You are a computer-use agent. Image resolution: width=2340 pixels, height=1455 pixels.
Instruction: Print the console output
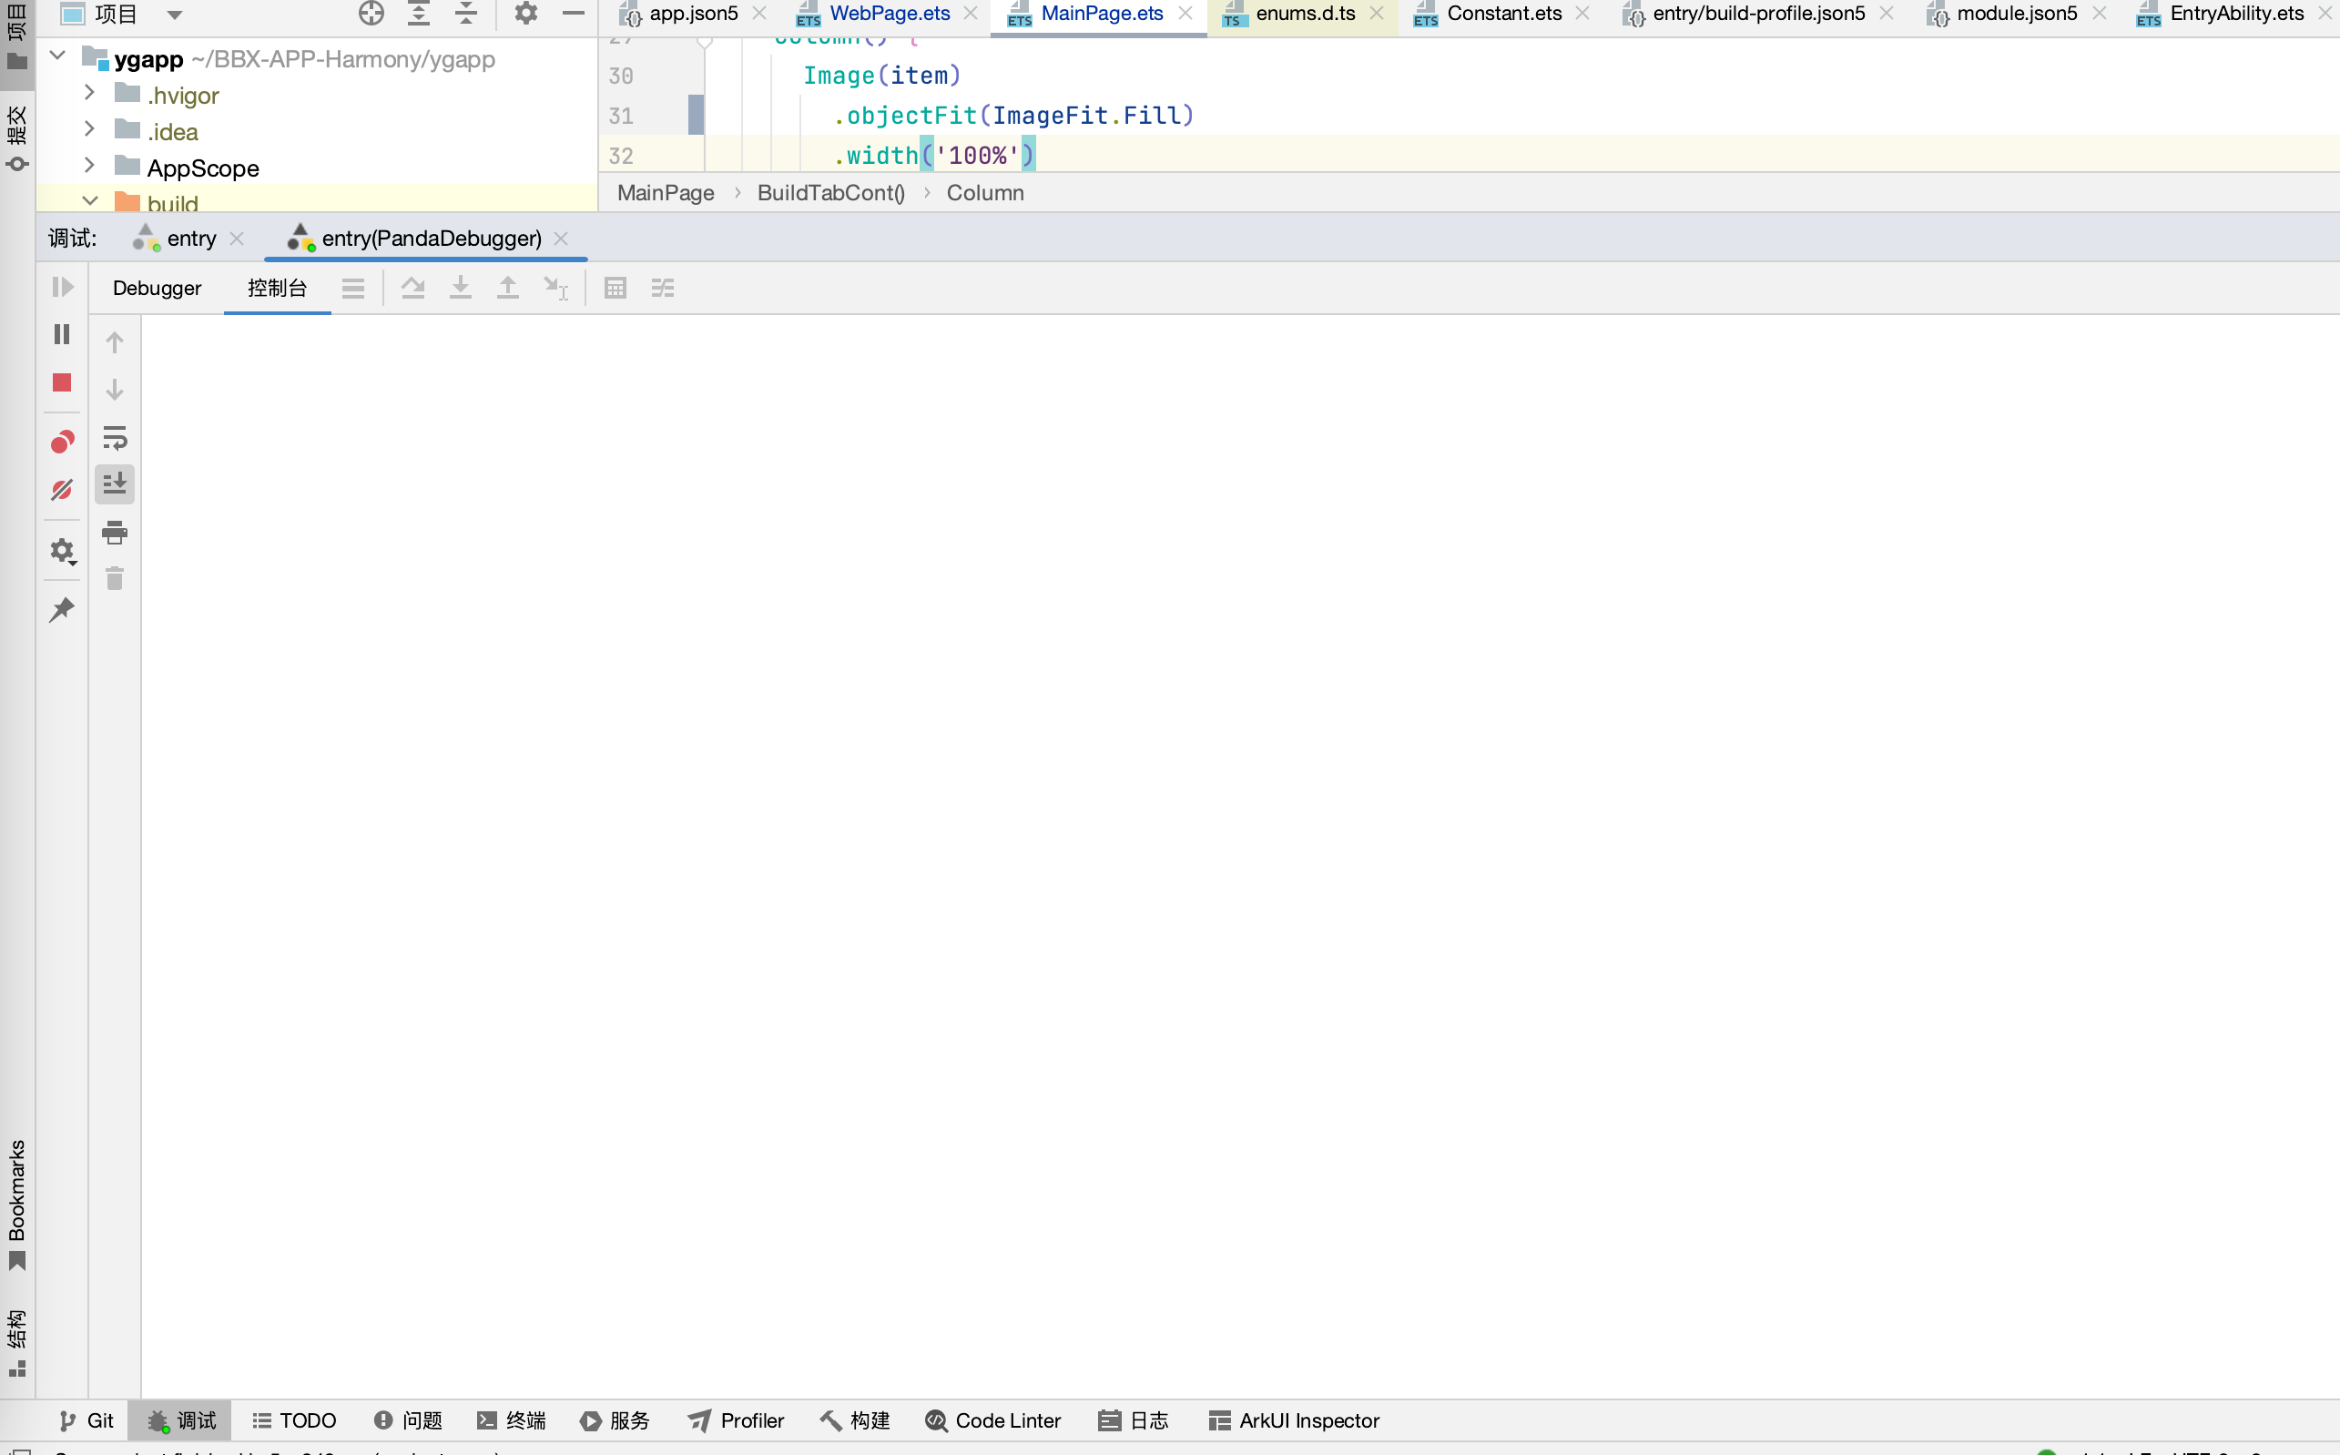pyautogui.click(x=115, y=532)
